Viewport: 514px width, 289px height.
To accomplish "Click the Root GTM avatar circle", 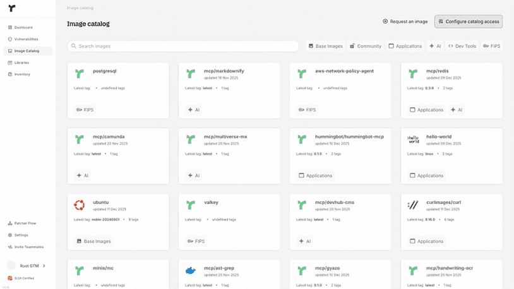I will pyautogui.click(x=11, y=266).
